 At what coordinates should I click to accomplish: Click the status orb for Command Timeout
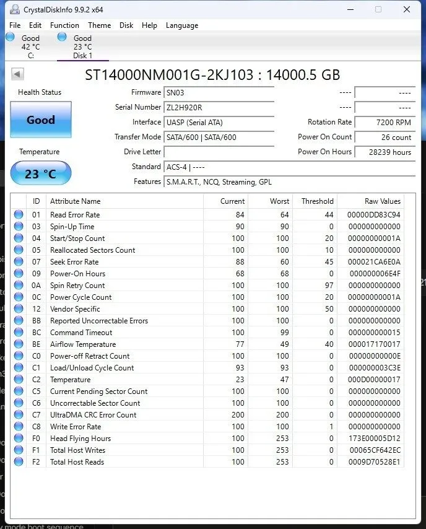coord(19,332)
